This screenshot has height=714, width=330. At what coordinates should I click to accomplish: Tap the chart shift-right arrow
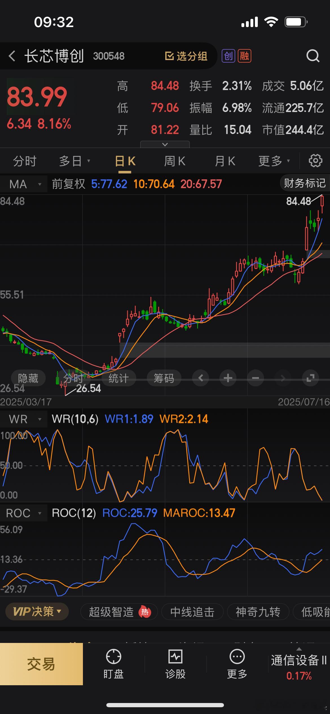283,378
